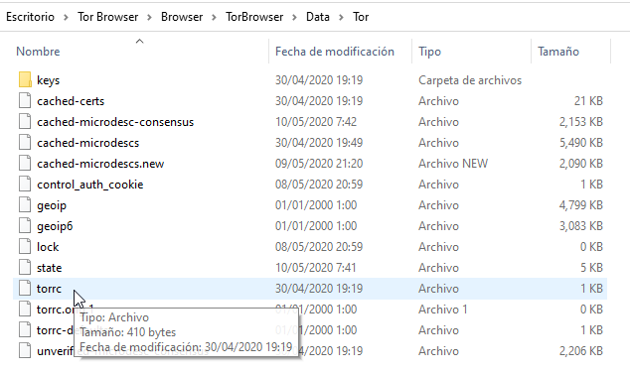
Task: Expand chevron after Browser in breadcrumb
Action: point(215,17)
